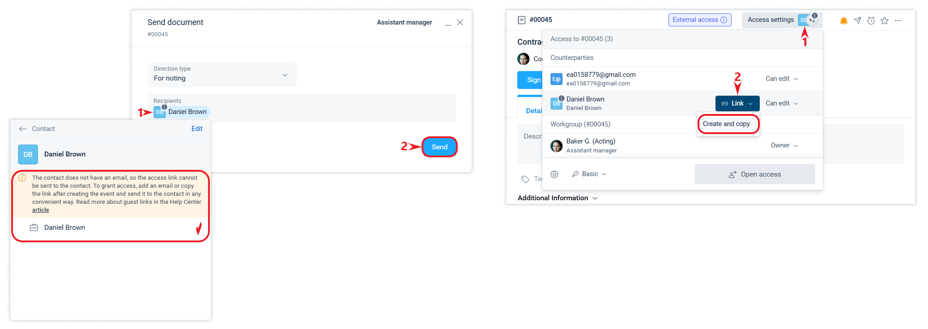Screen dimensions: 928x329
Task: Mark document with the star icon
Action: [x=884, y=21]
